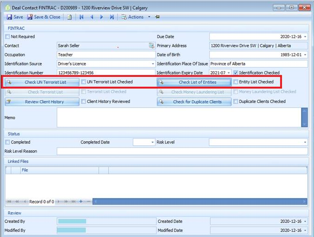
Task: Toggle Client History Reviewed checkbox
Action: click(83, 102)
